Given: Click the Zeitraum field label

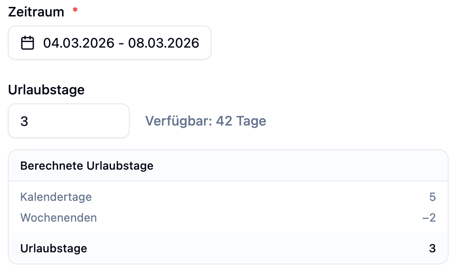Looking at the screenshot, I should click(36, 12).
